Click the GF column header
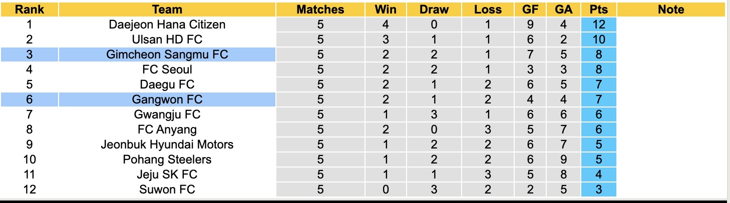 530,9
